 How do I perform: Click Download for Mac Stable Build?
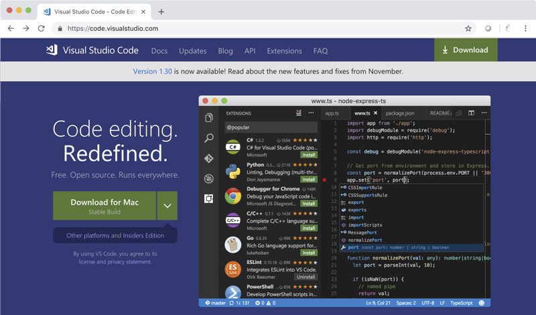coord(105,206)
